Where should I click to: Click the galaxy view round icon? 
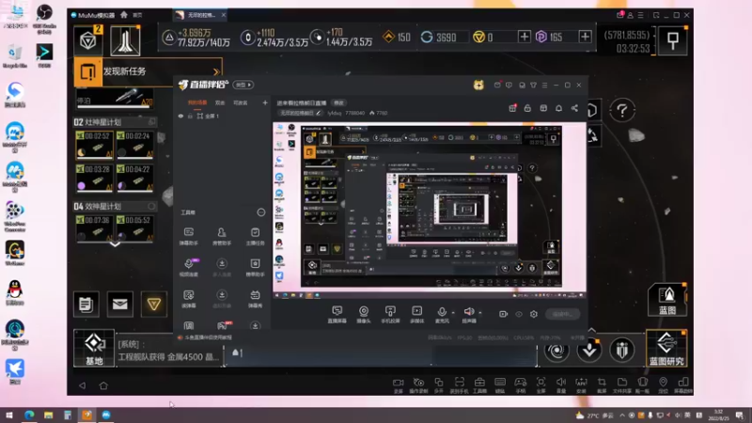point(556,351)
